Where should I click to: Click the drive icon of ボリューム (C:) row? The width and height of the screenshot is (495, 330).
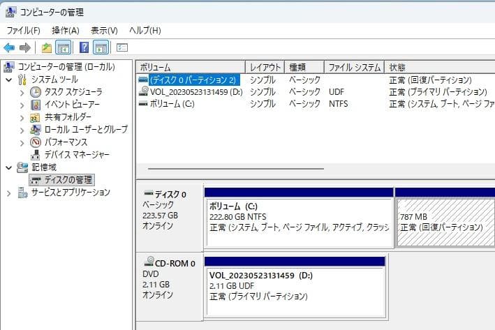(x=143, y=103)
